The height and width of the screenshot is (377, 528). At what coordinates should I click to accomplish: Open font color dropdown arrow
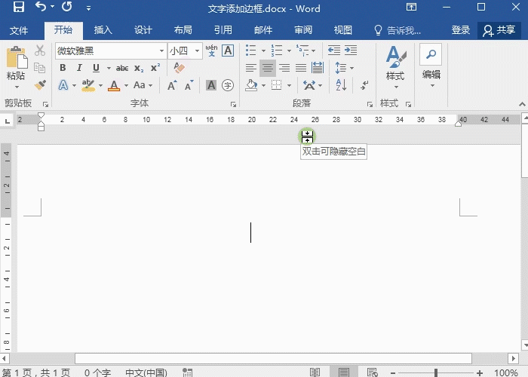point(126,85)
